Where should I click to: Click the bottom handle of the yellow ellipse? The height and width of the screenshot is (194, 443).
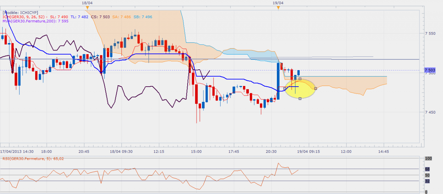[300, 99]
